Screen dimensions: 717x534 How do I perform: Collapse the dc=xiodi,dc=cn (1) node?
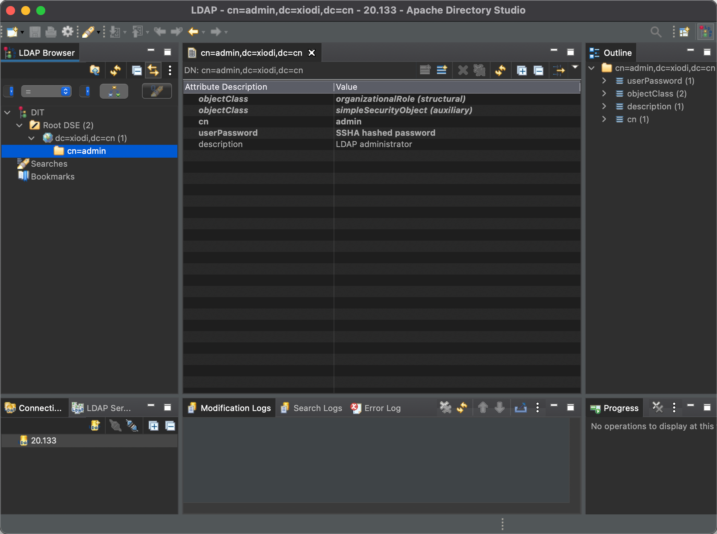(x=31, y=138)
